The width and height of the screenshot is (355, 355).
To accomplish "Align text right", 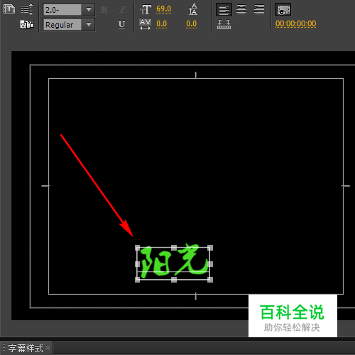I will [x=259, y=10].
